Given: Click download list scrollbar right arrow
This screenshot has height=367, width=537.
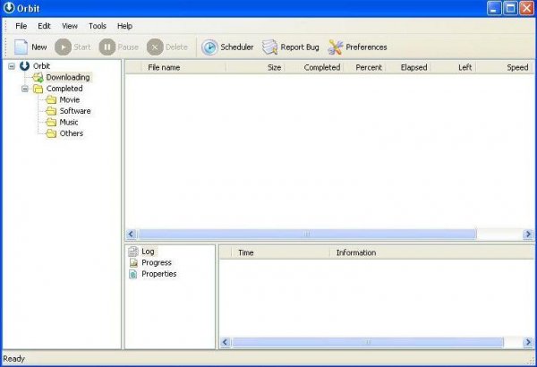Looking at the screenshot, I should (528, 234).
